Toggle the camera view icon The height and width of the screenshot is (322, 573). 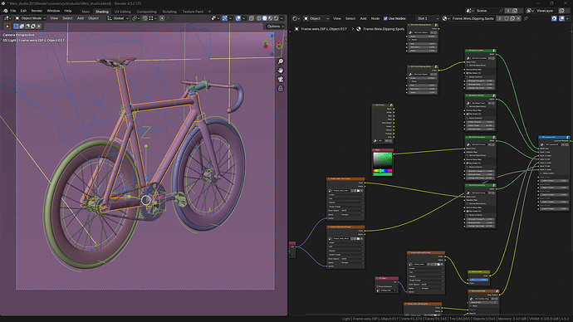pos(281,79)
